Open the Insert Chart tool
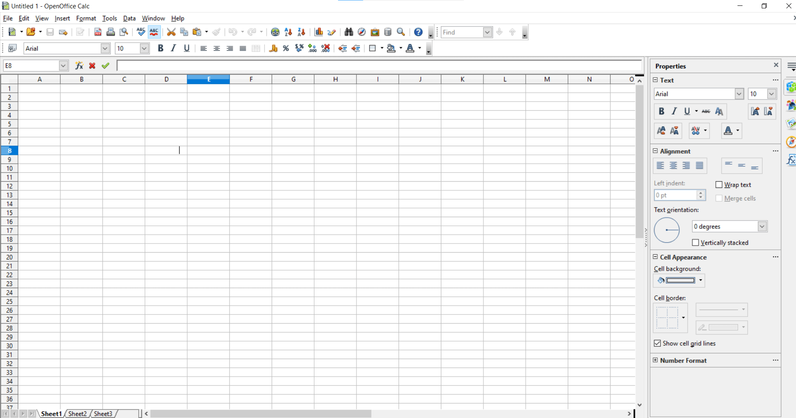Screen dimensions: 796x418 click(x=319, y=32)
